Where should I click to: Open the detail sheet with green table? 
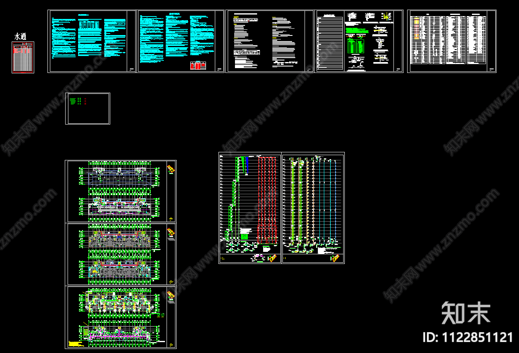(359, 41)
